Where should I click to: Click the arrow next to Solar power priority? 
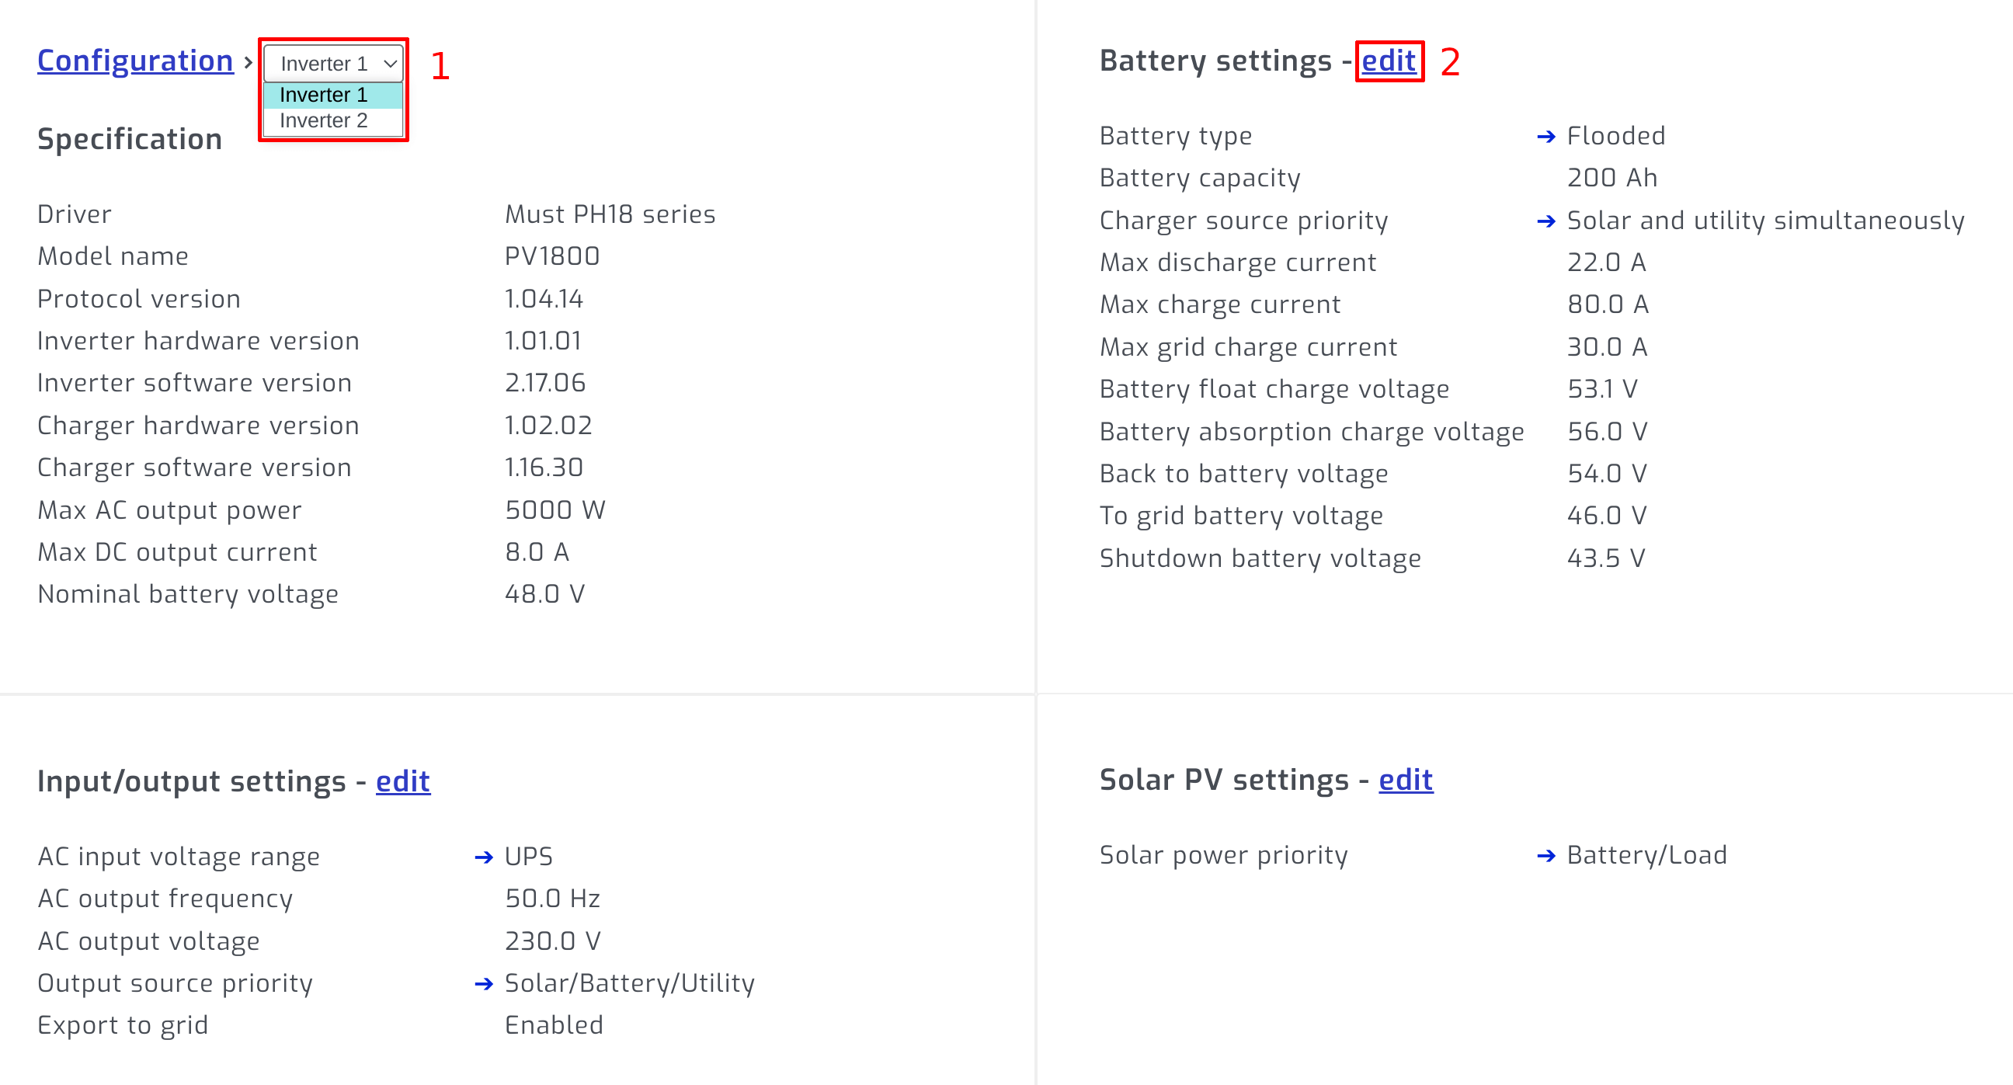(1547, 855)
